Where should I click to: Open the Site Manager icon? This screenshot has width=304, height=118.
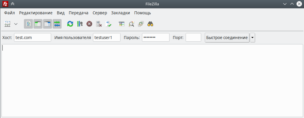(x=7, y=24)
